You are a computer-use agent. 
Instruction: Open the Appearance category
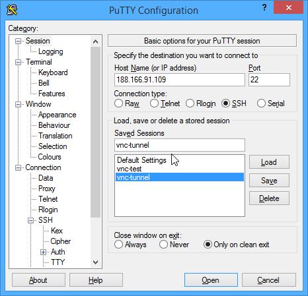pyautogui.click(x=57, y=115)
